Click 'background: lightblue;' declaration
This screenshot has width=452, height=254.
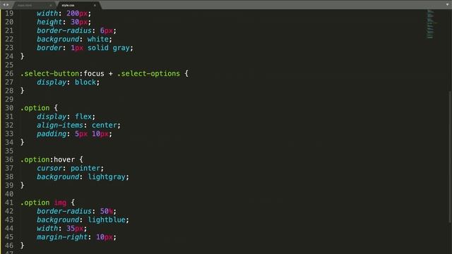pos(83,220)
